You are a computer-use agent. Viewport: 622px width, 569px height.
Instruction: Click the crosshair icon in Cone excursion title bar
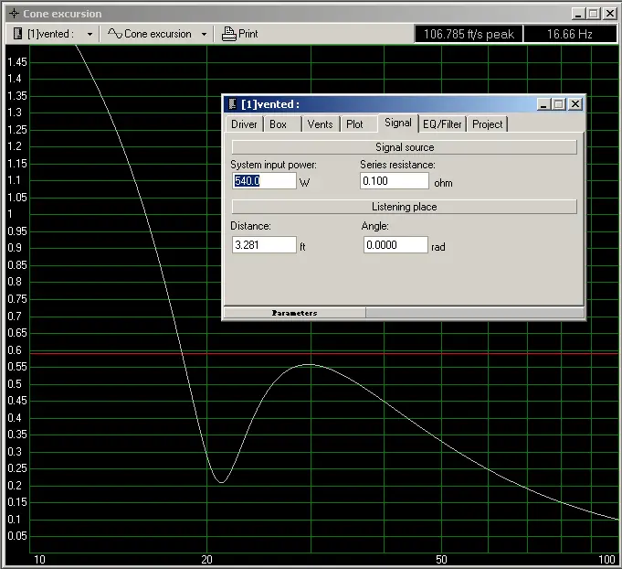(x=14, y=14)
